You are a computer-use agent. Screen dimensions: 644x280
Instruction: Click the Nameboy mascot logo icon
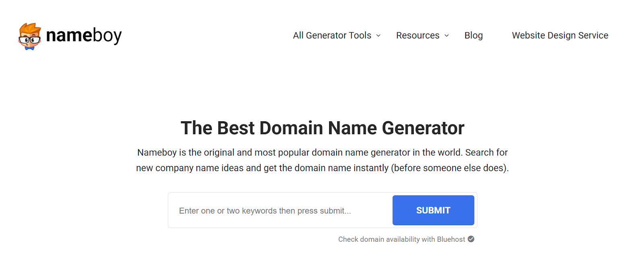30,36
